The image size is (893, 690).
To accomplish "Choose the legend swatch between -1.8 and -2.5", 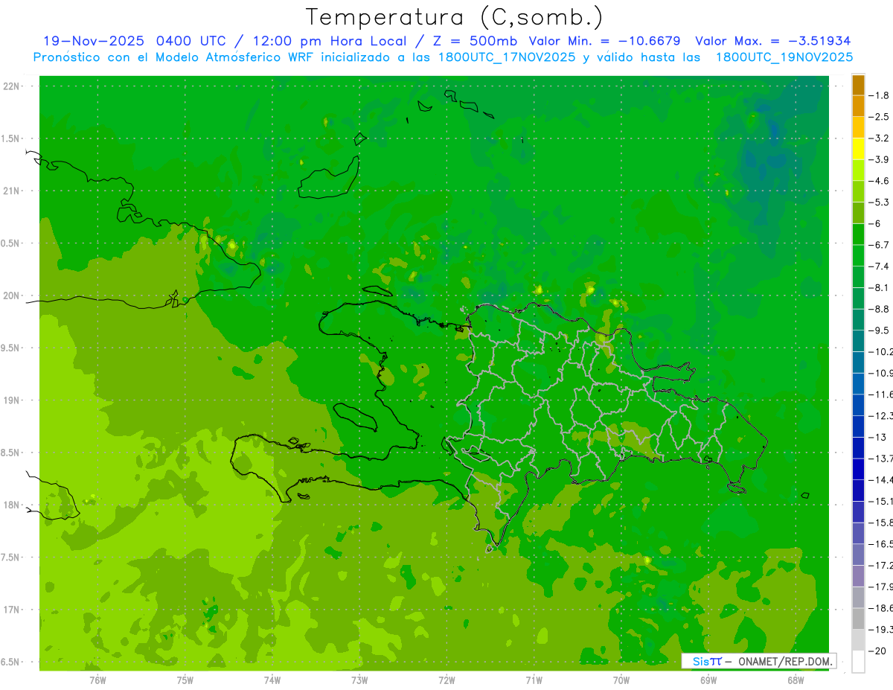I will (x=858, y=106).
